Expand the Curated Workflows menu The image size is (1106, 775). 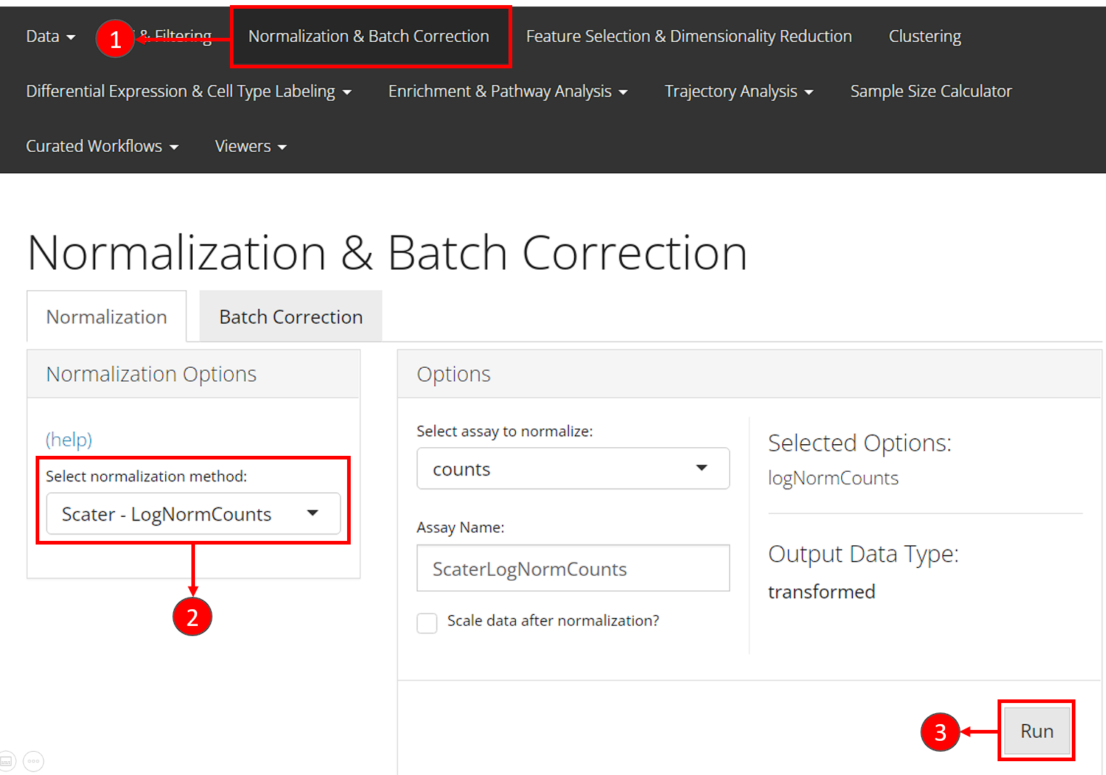tap(102, 146)
